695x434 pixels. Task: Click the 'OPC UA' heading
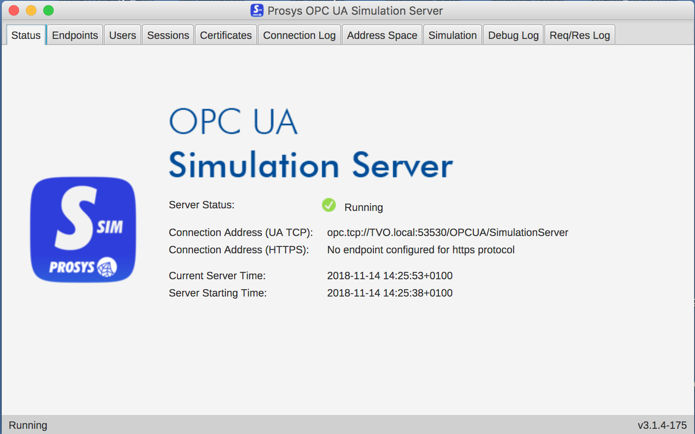233,121
